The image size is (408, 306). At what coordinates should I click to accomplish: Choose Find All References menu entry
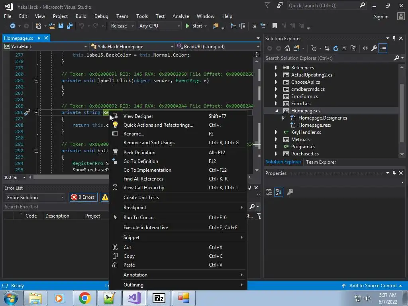point(143,179)
